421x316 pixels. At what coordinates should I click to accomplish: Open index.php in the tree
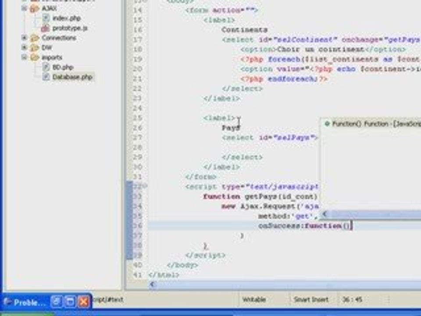[67, 18]
